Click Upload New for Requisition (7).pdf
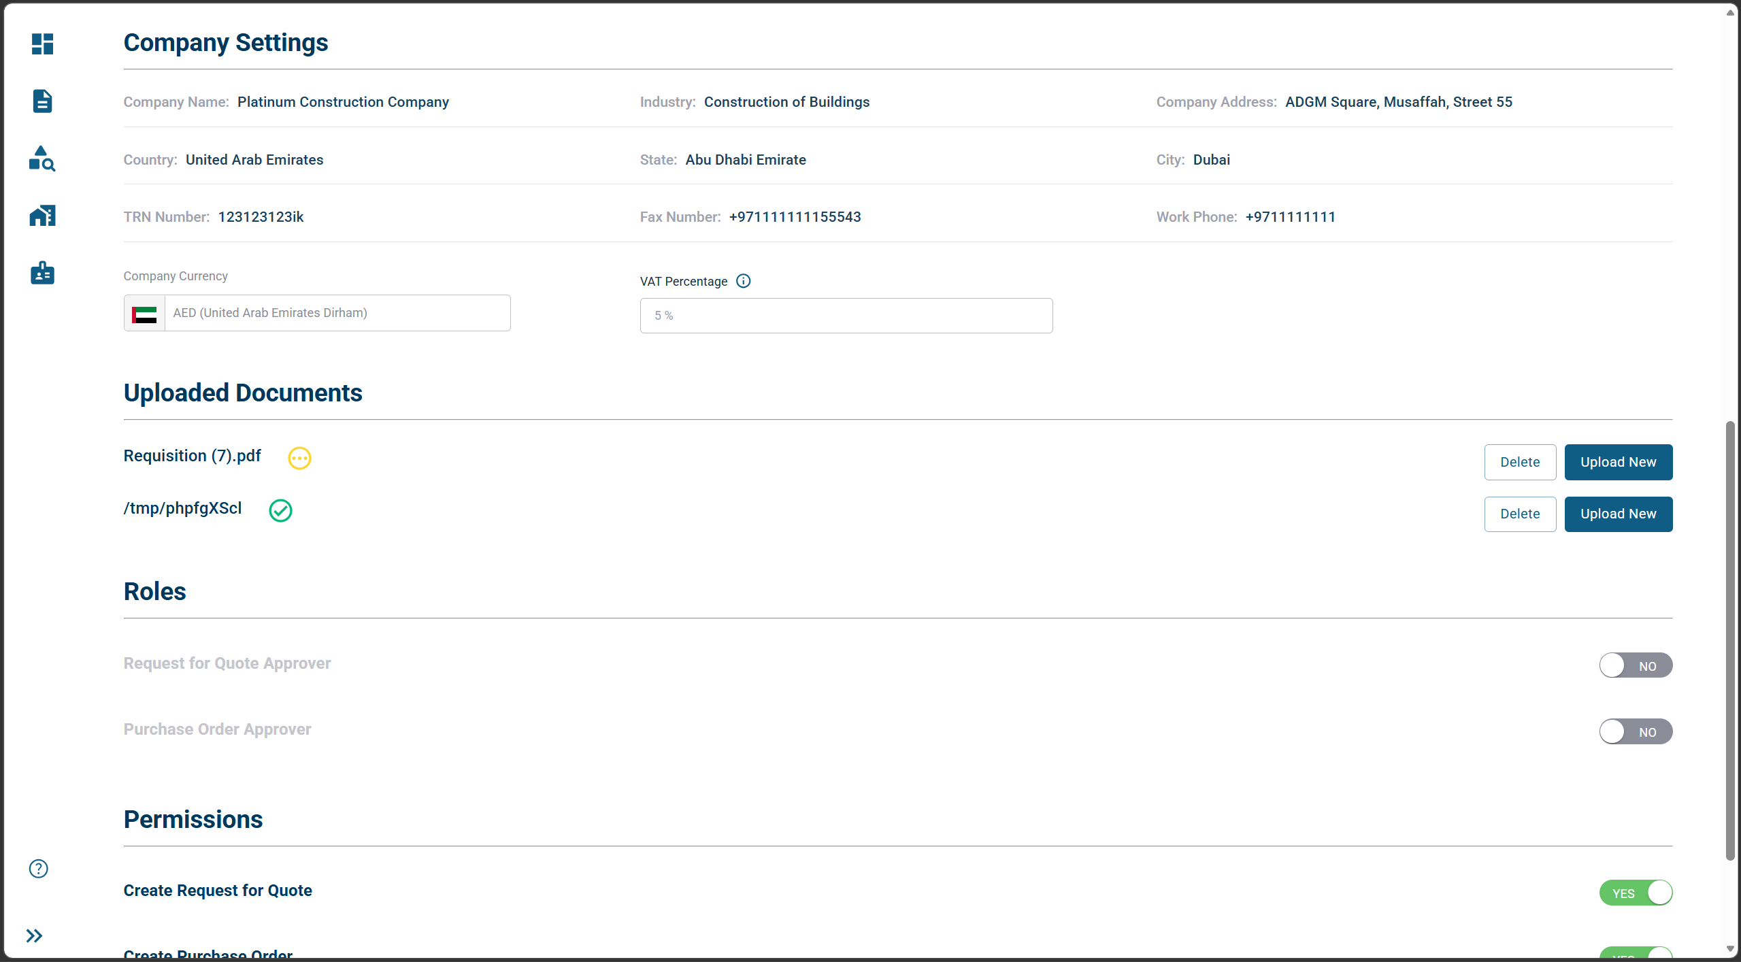Screen dimensions: 1741x962 click(x=1618, y=462)
